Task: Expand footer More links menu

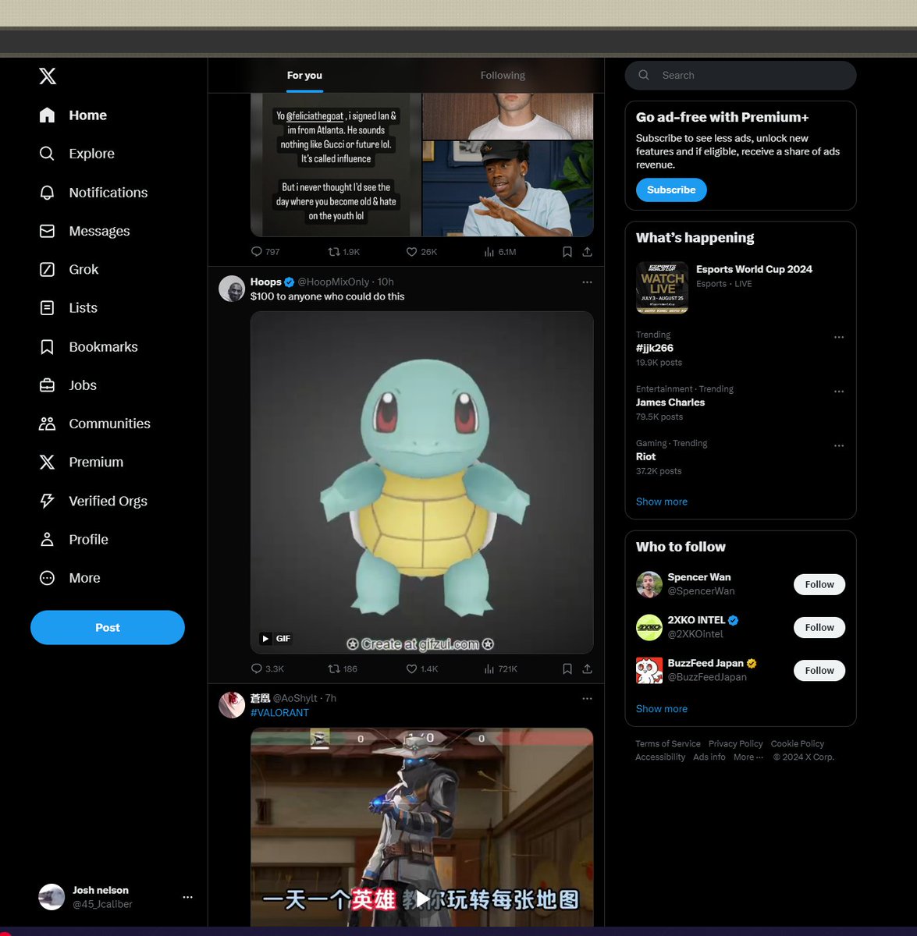Action: click(748, 757)
